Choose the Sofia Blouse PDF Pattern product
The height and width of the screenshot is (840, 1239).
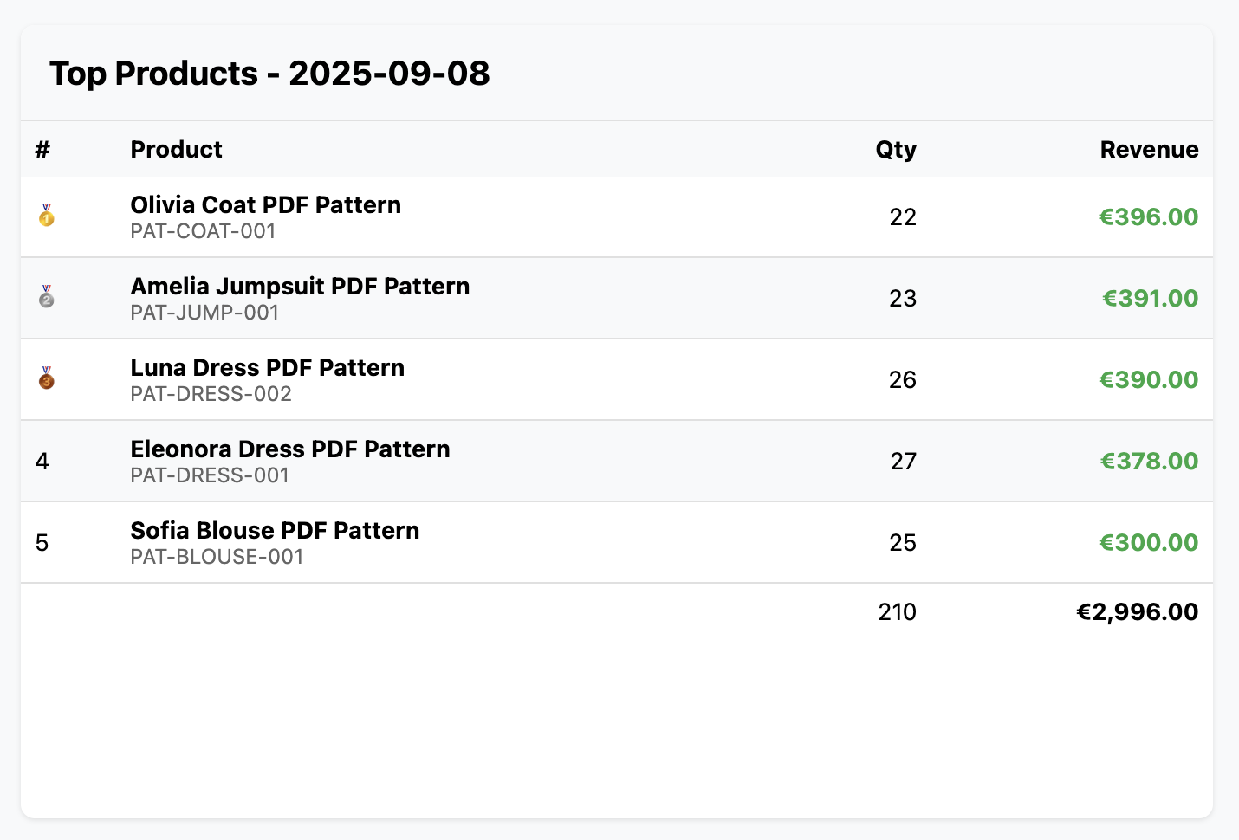click(275, 531)
